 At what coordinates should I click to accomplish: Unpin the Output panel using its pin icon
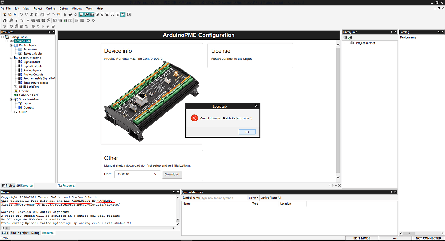pos(174,192)
